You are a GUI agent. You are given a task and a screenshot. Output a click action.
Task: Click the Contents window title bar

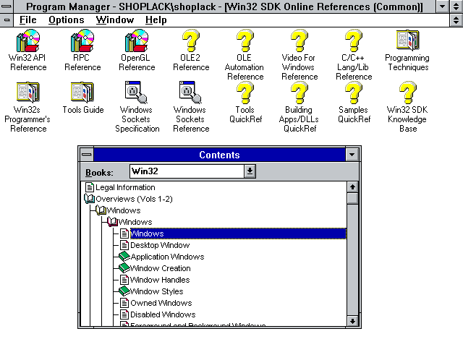click(219, 154)
